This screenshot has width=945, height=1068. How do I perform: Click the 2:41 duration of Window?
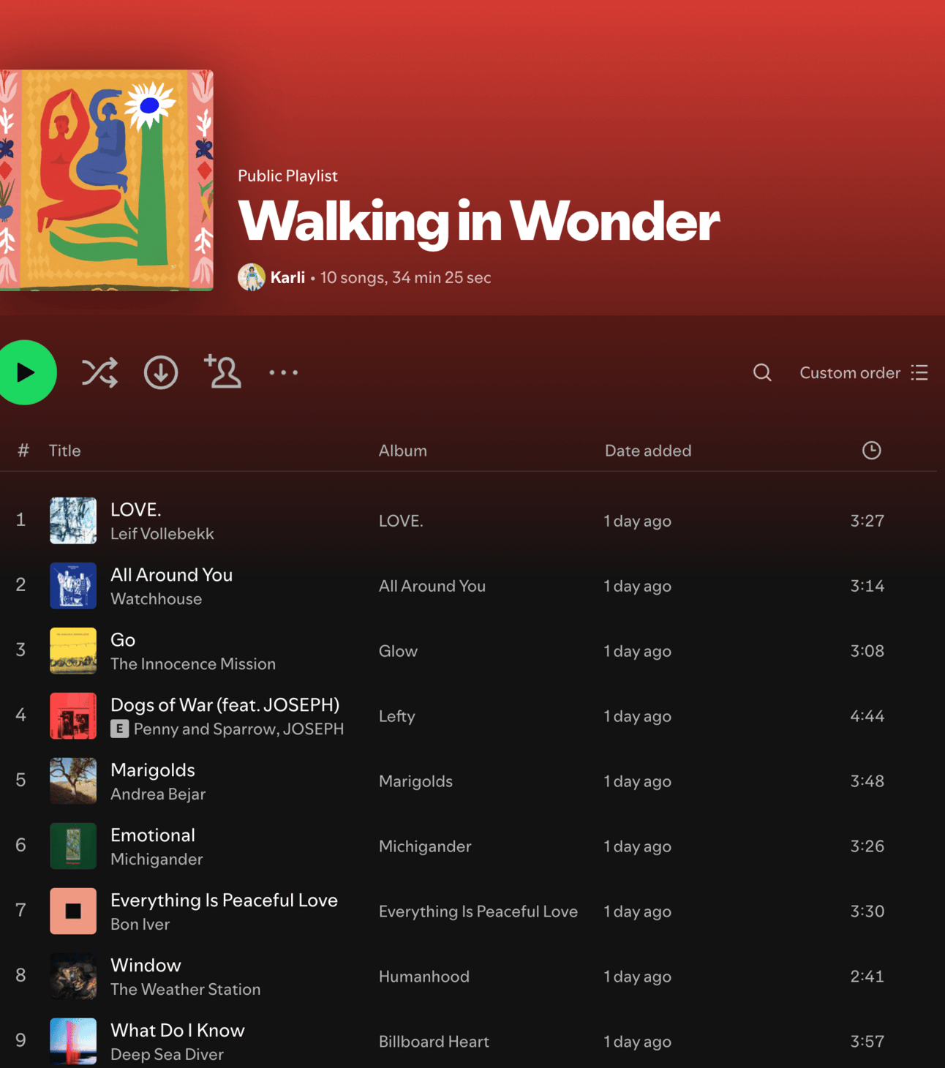pos(867,977)
